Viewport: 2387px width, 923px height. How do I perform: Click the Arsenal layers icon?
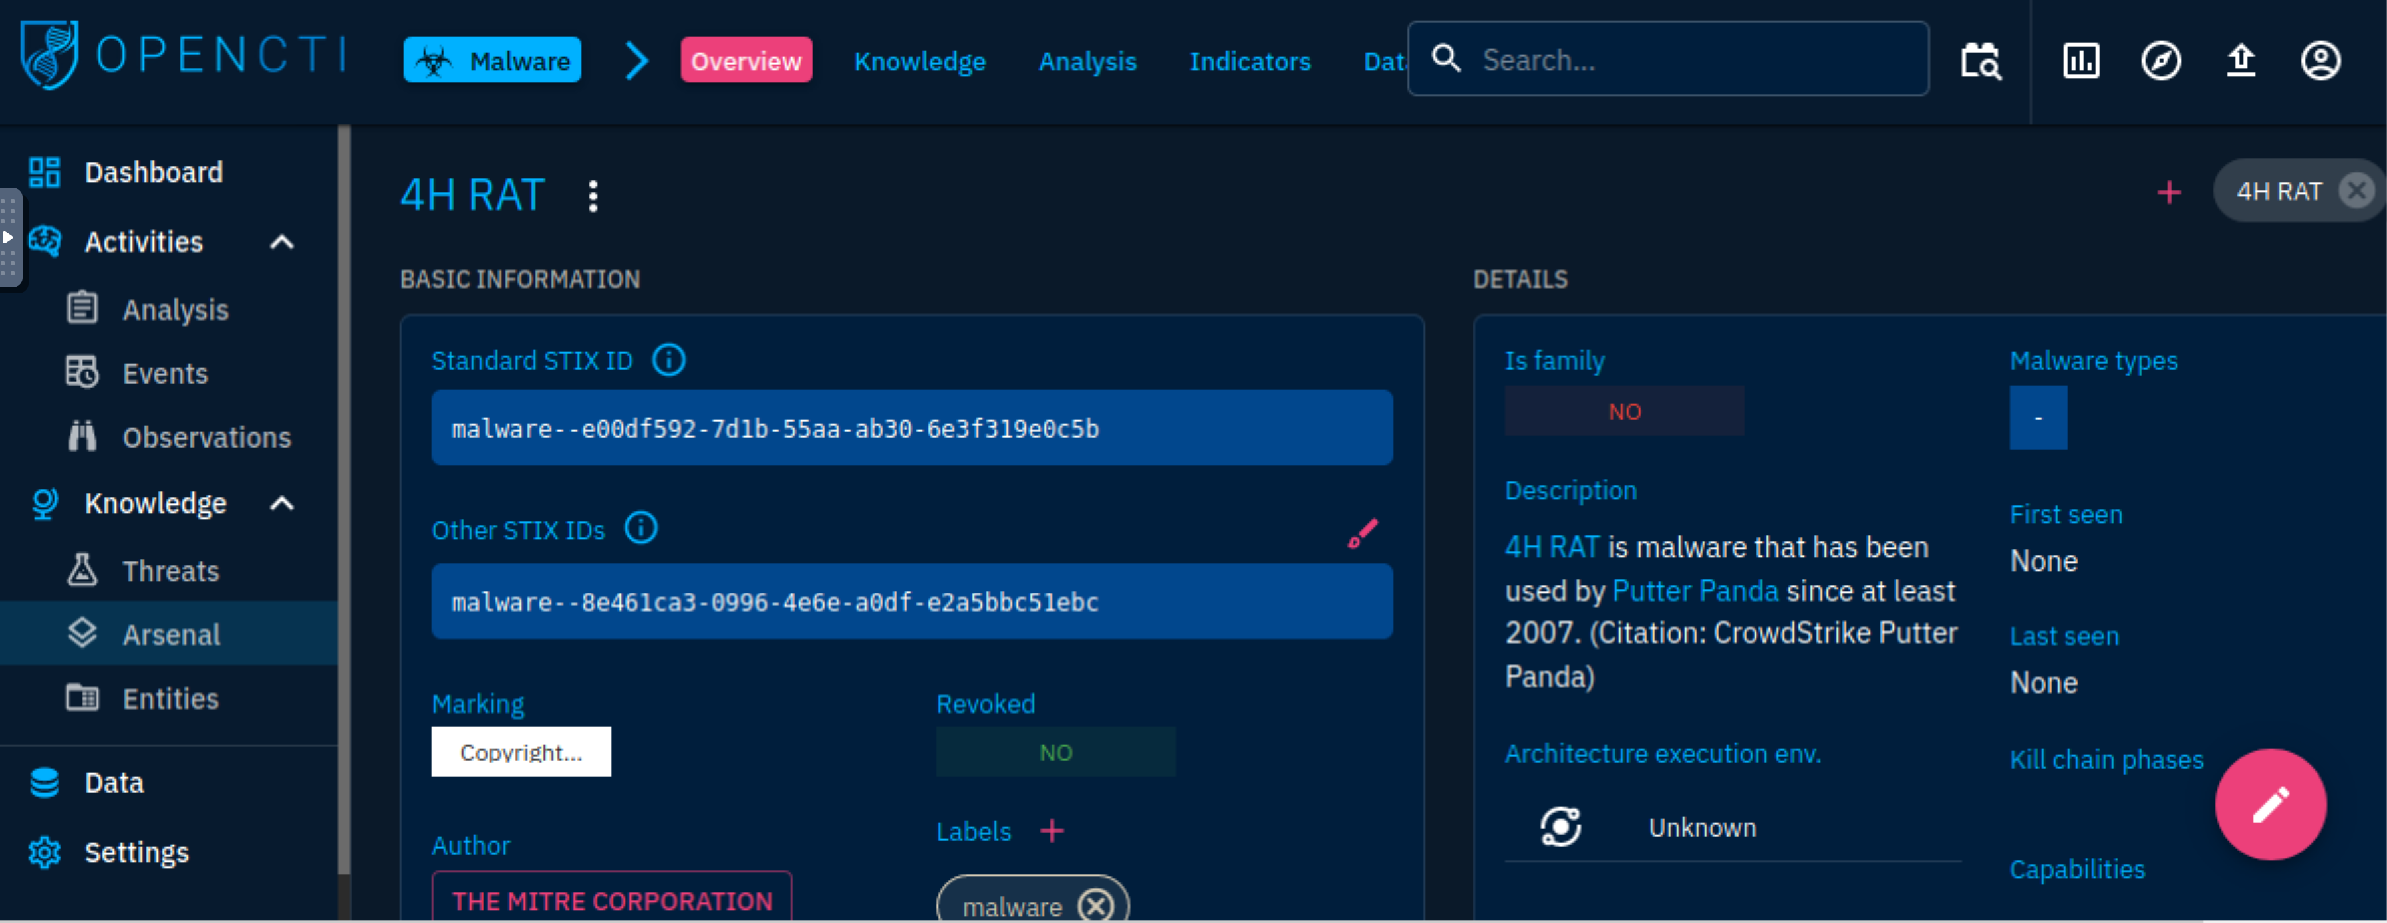coord(82,633)
